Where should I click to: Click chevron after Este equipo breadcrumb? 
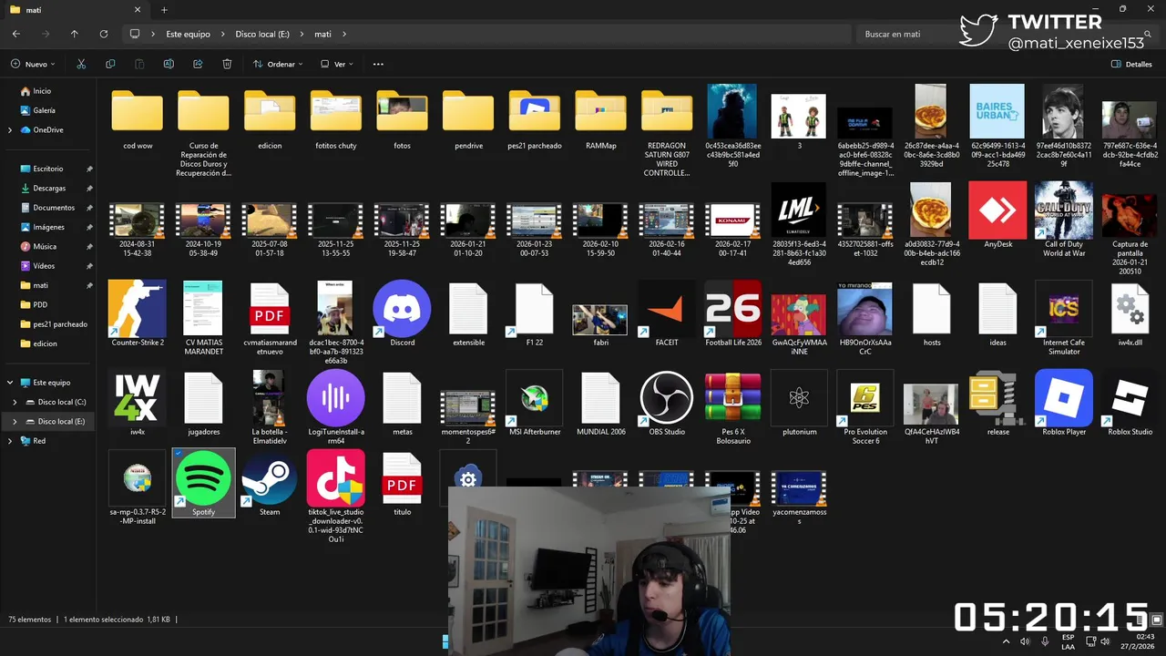click(x=222, y=34)
